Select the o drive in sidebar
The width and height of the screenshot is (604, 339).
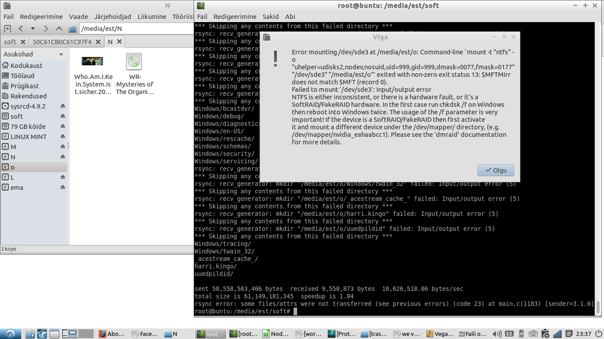34,167
